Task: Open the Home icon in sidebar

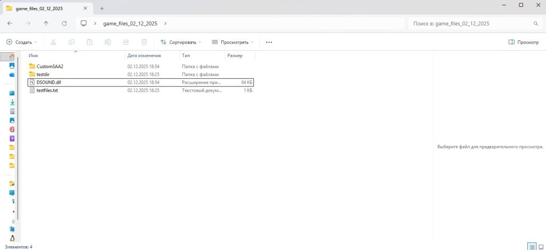Action: click(12, 57)
